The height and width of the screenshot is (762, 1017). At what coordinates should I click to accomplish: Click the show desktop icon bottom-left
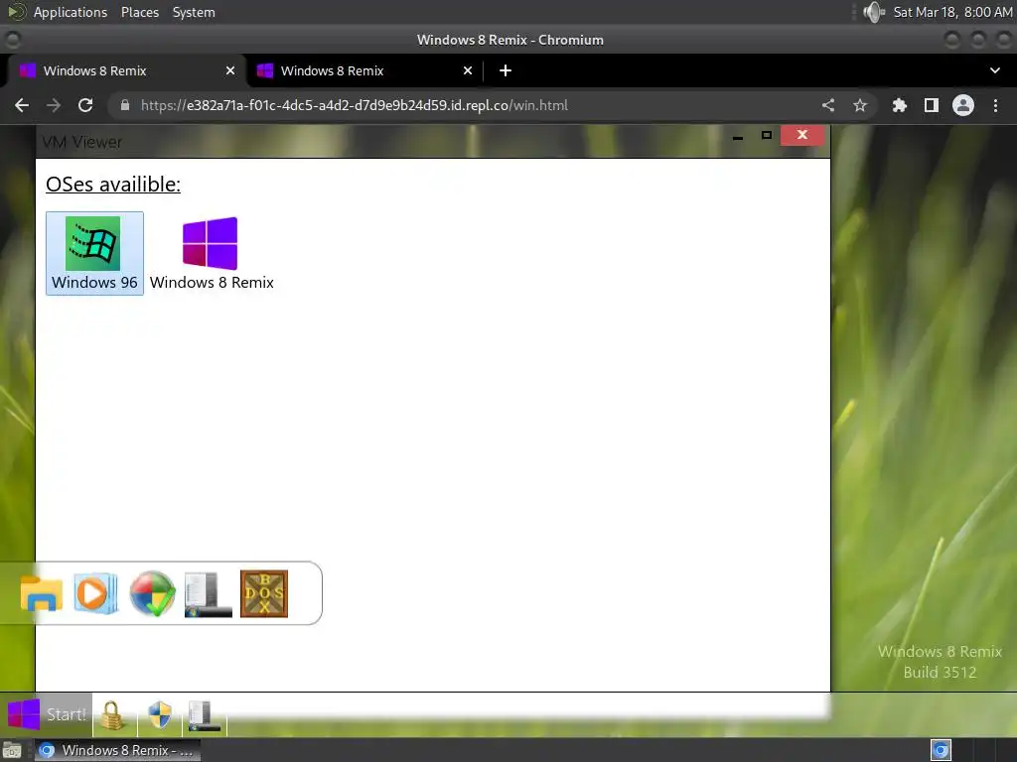(x=12, y=750)
